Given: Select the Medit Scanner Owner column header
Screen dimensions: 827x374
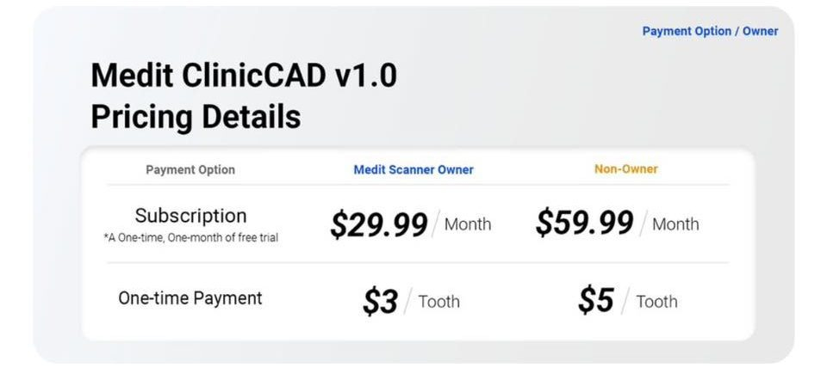Looking at the screenshot, I should pos(413,169).
